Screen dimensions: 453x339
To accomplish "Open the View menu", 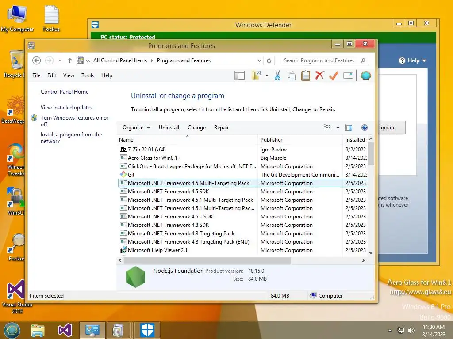I will click(x=69, y=75).
